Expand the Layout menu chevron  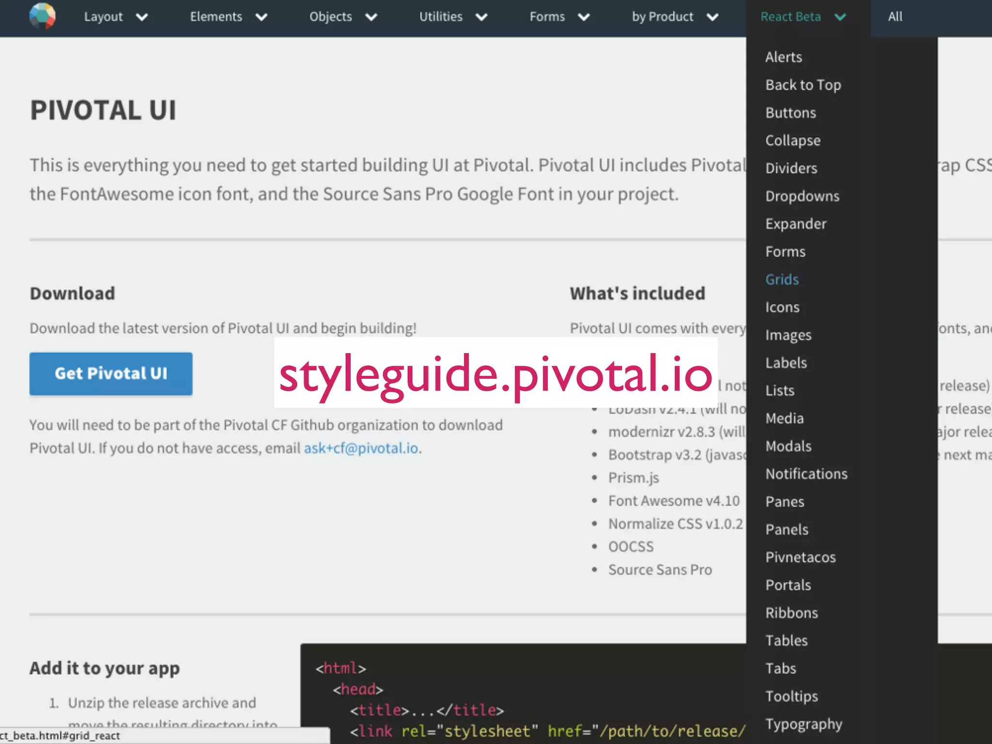141,17
